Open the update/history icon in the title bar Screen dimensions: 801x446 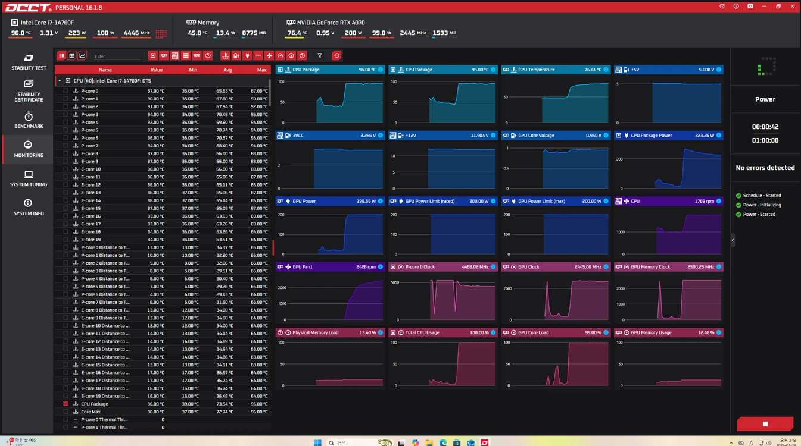[x=722, y=7]
